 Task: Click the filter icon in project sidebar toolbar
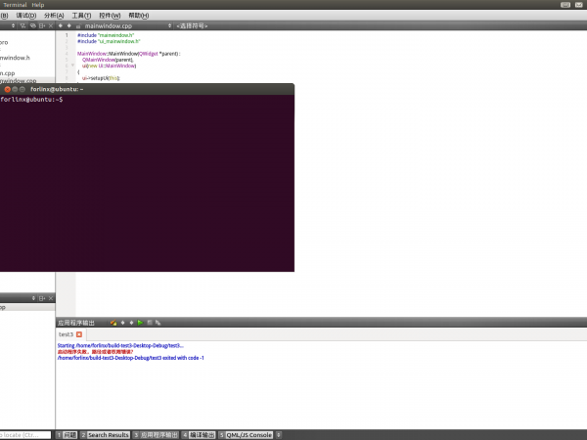coord(23,25)
